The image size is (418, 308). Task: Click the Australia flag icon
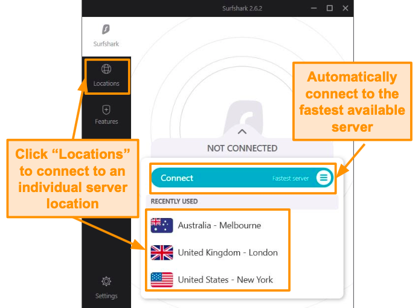[x=162, y=225]
